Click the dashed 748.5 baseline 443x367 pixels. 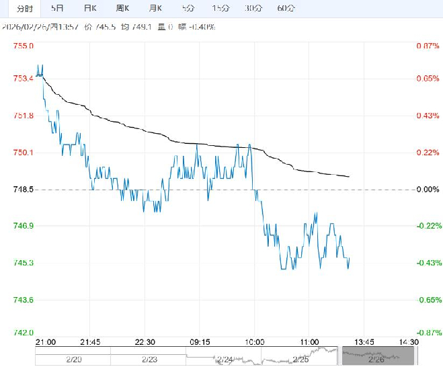pos(376,190)
